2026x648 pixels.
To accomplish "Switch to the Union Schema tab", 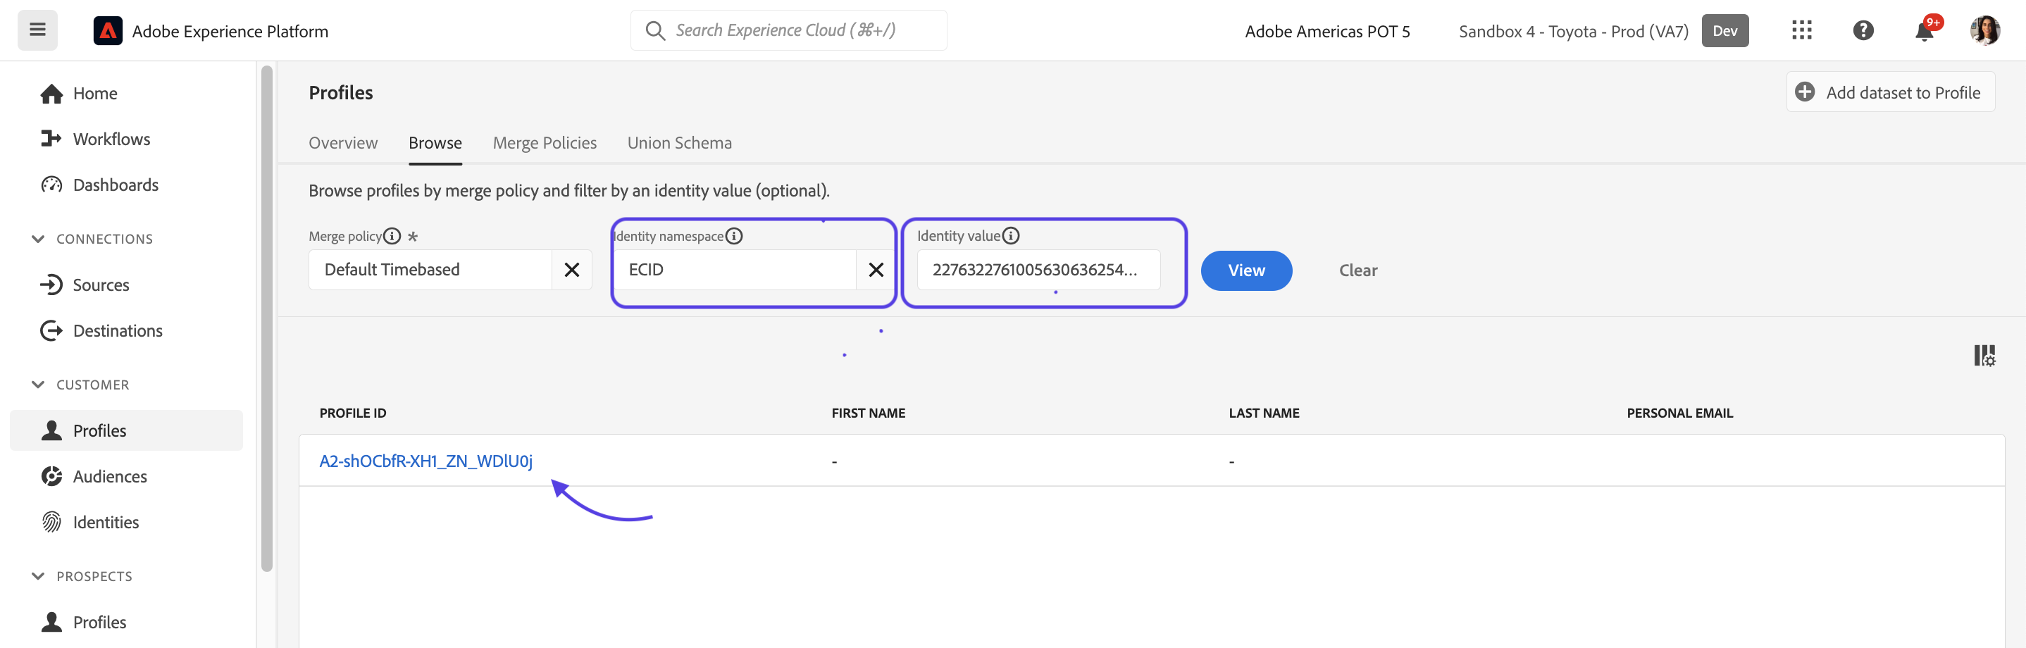I will (x=680, y=142).
